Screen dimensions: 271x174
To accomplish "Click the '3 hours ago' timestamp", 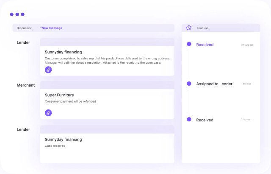I will pyautogui.click(x=247, y=45).
